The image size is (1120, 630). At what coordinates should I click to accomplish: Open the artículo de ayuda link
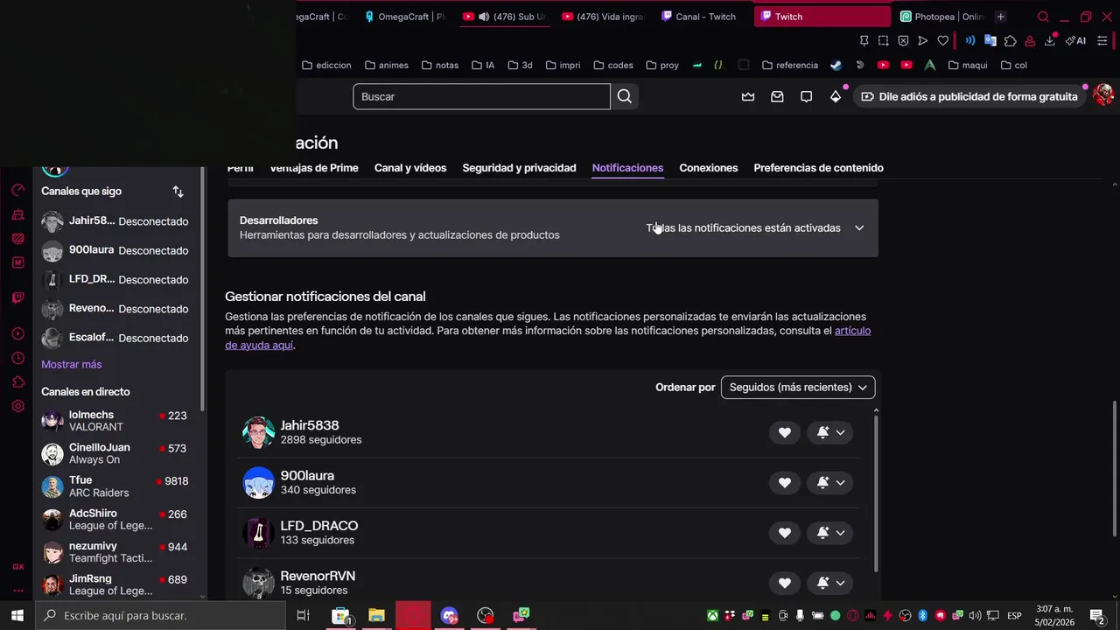(x=548, y=338)
